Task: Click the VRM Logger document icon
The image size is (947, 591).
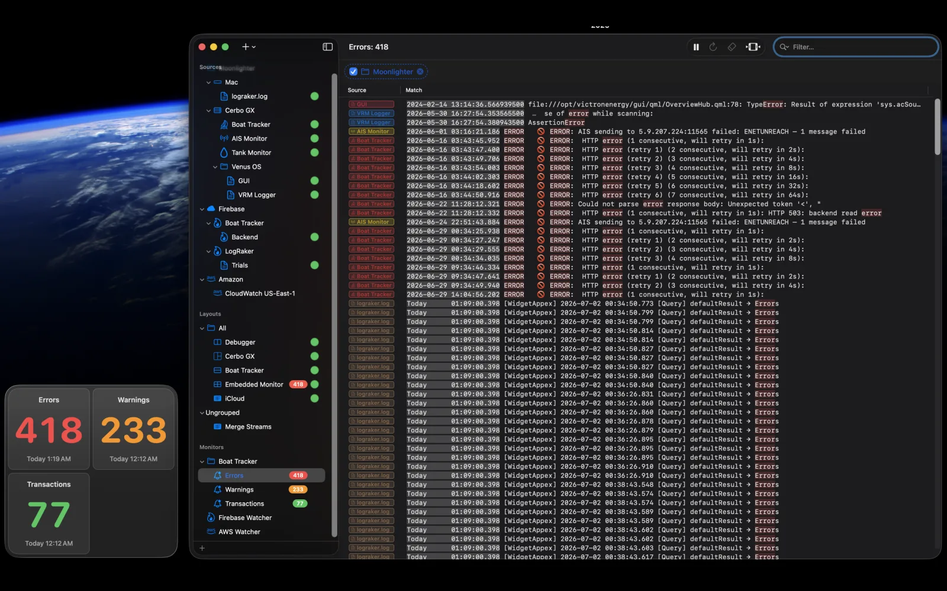Action: pyautogui.click(x=231, y=195)
